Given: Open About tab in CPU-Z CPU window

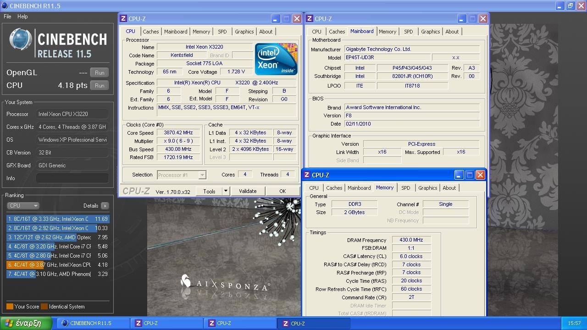Looking at the screenshot, I should point(266,32).
